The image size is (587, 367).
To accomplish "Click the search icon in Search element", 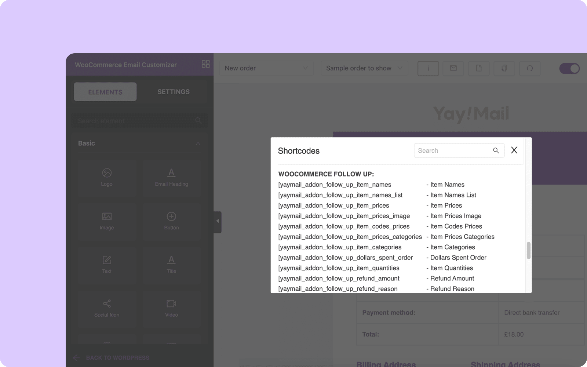I will click(x=198, y=120).
